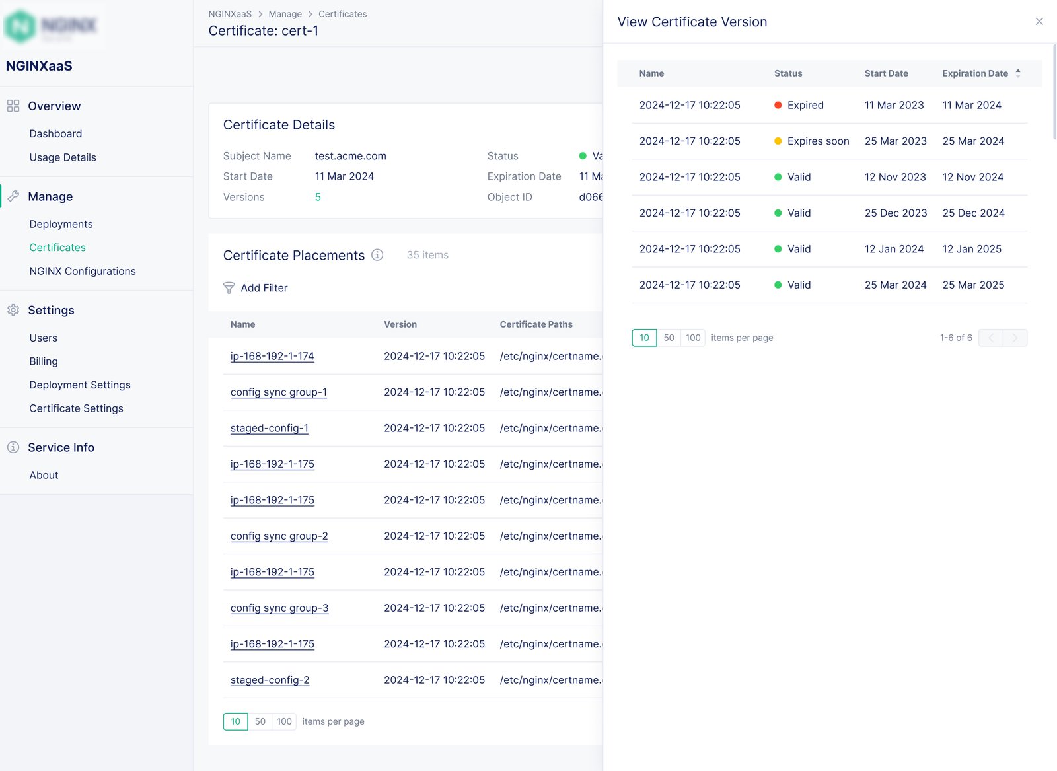Open the Dashboard page
The image size is (1057, 771).
click(55, 133)
